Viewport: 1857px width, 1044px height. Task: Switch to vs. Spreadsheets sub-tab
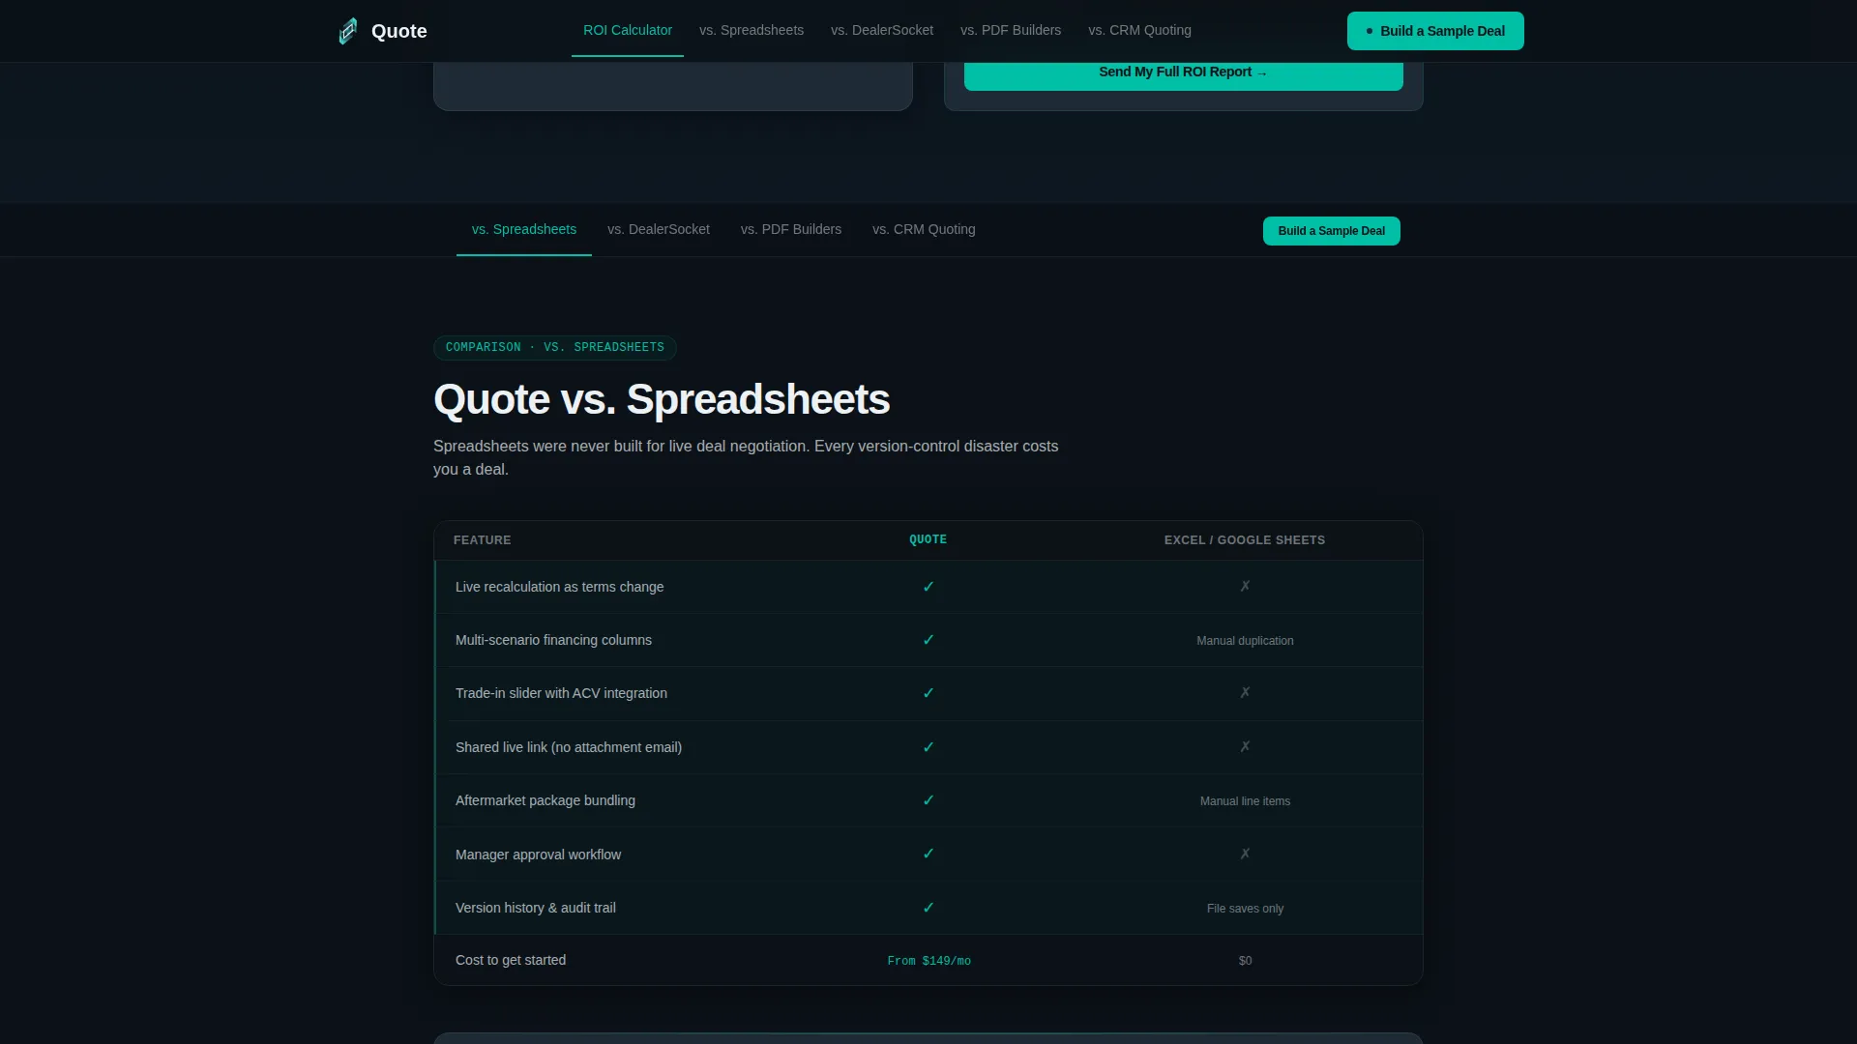524,230
